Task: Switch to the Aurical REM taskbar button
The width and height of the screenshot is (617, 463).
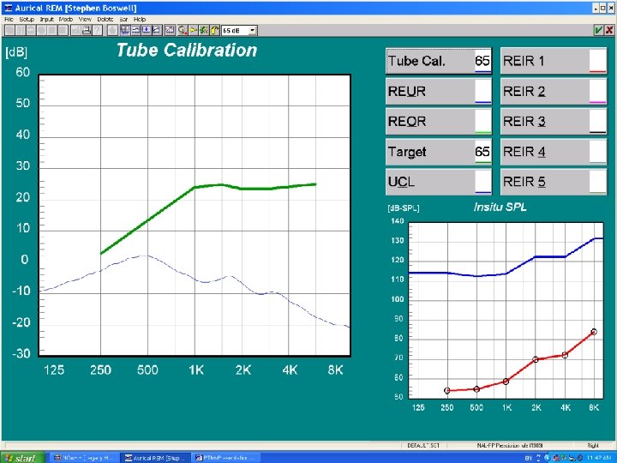Action: [154, 458]
